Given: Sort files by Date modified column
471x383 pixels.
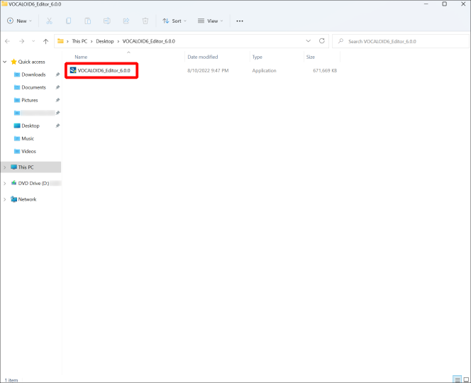Looking at the screenshot, I should pos(202,57).
